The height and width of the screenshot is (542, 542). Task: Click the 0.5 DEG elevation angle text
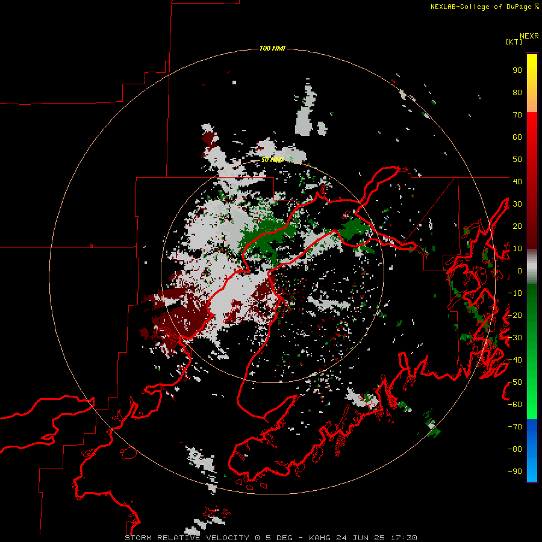[x=274, y=538]
